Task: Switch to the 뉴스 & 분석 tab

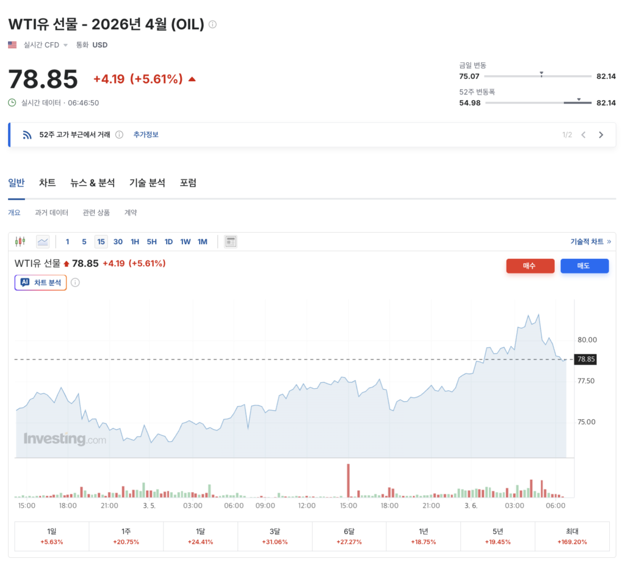Action: 93,183
